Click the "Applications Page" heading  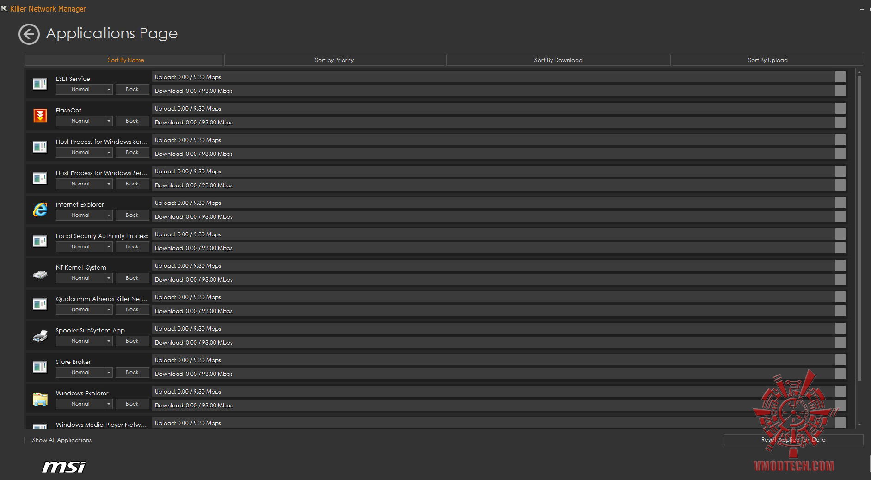(x=112, y=33)
